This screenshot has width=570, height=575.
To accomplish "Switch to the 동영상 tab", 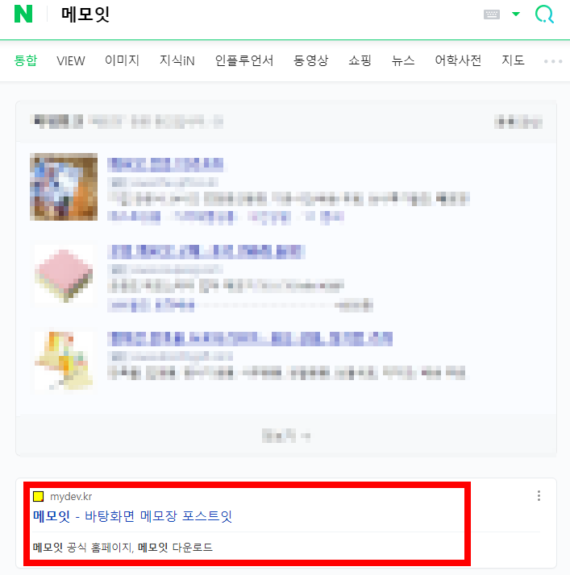I will tap(310, 60).
